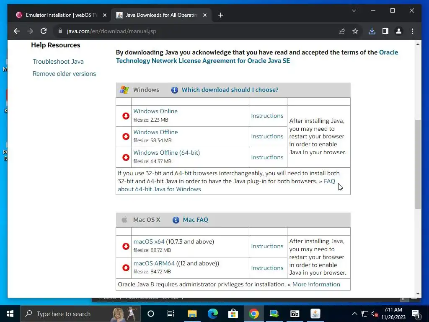The height and width of the screenshot is (322, 429).
Task: Expand the tab search dropdown chevron
Action: pyautogui.click(x=354, y=10)
